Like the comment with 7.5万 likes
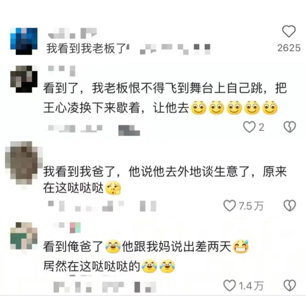Screen dimensions: 306x296 tap(229, 205)
